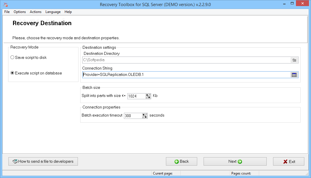The width and height of the screenshot is (311, 178).
Task: Click the Pages count status bar label
Action: click(x=241, y=173)
